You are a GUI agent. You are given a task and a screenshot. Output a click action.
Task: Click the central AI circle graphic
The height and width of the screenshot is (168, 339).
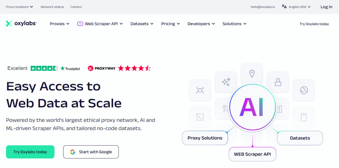[x=252, y=107]
